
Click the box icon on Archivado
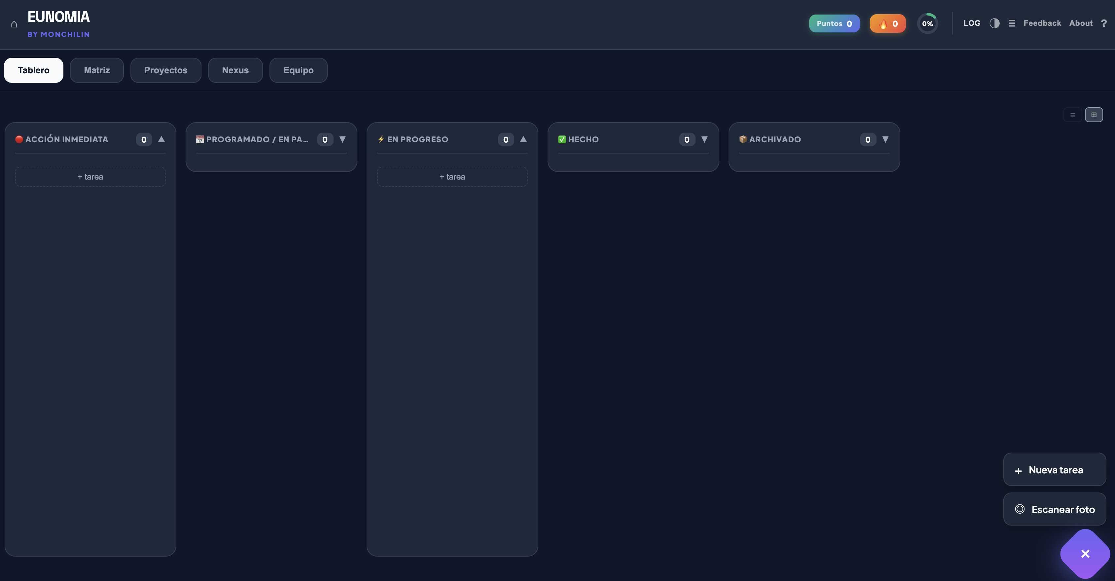pos(743,139)
